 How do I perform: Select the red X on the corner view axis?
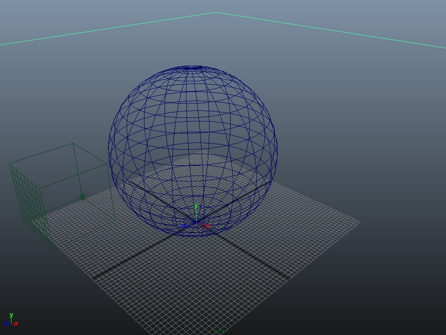17,323
